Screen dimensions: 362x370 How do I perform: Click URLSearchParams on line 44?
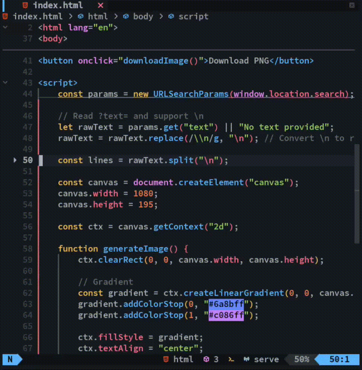[x=191, y=94]
